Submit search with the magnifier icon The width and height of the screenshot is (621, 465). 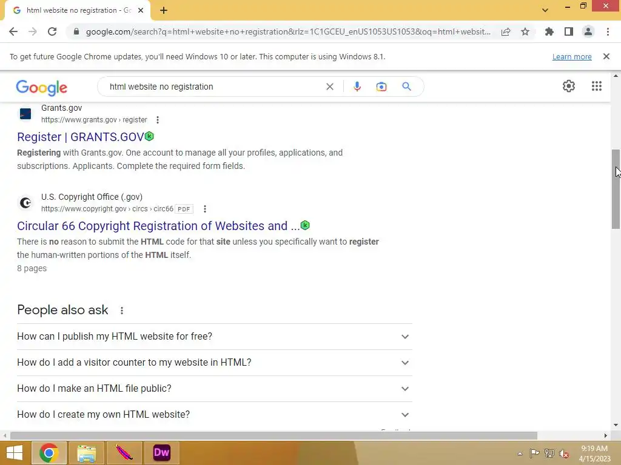click(406, 87)
